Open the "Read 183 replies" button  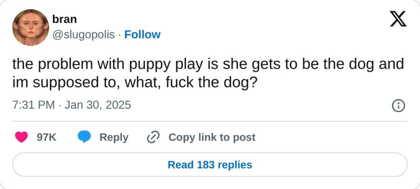pos(210,165)
